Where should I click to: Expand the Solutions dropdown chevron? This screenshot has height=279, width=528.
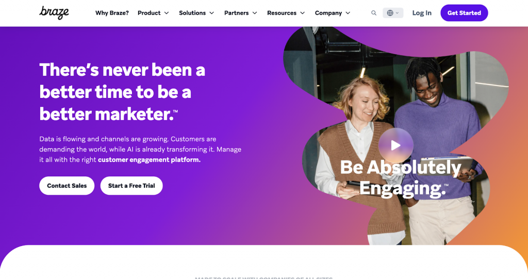[x=211, y=13]
